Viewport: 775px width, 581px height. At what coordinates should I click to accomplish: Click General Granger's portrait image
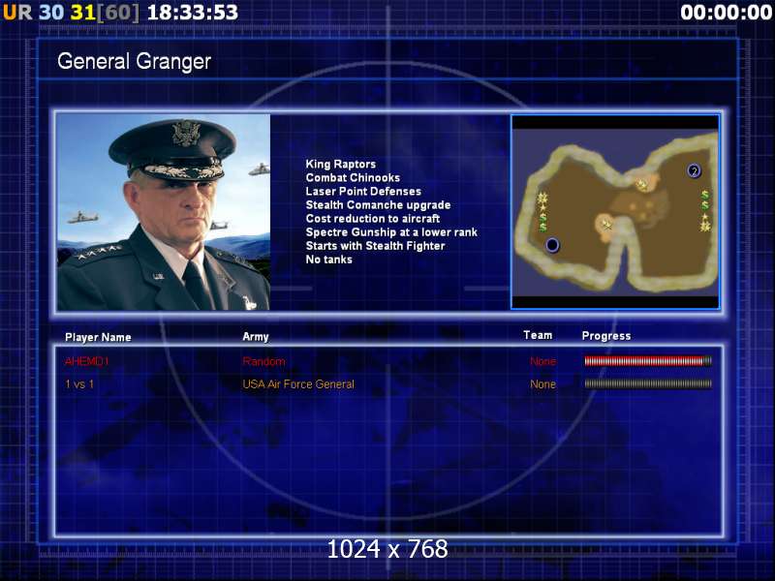click(x=164, y=212)
